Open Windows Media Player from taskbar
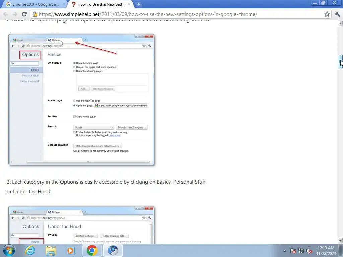The width and height of the screenshot is (343, 257). pos(70,250)
